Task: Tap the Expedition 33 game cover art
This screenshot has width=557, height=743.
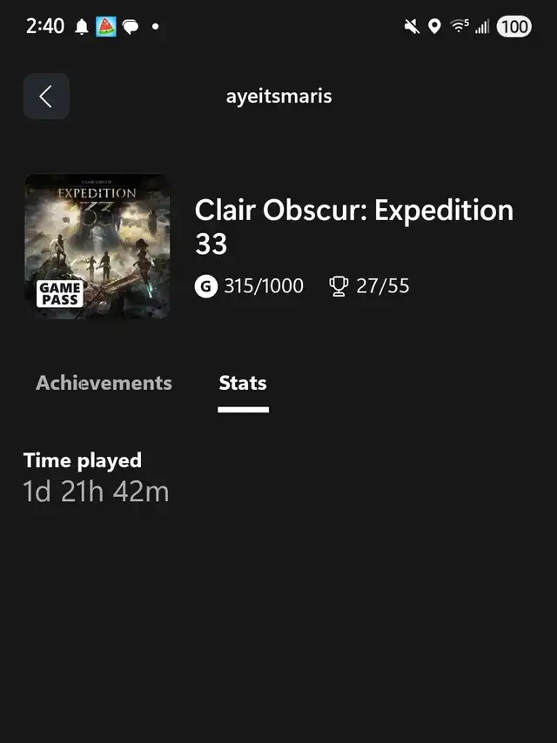Action: tap(97, 246)
